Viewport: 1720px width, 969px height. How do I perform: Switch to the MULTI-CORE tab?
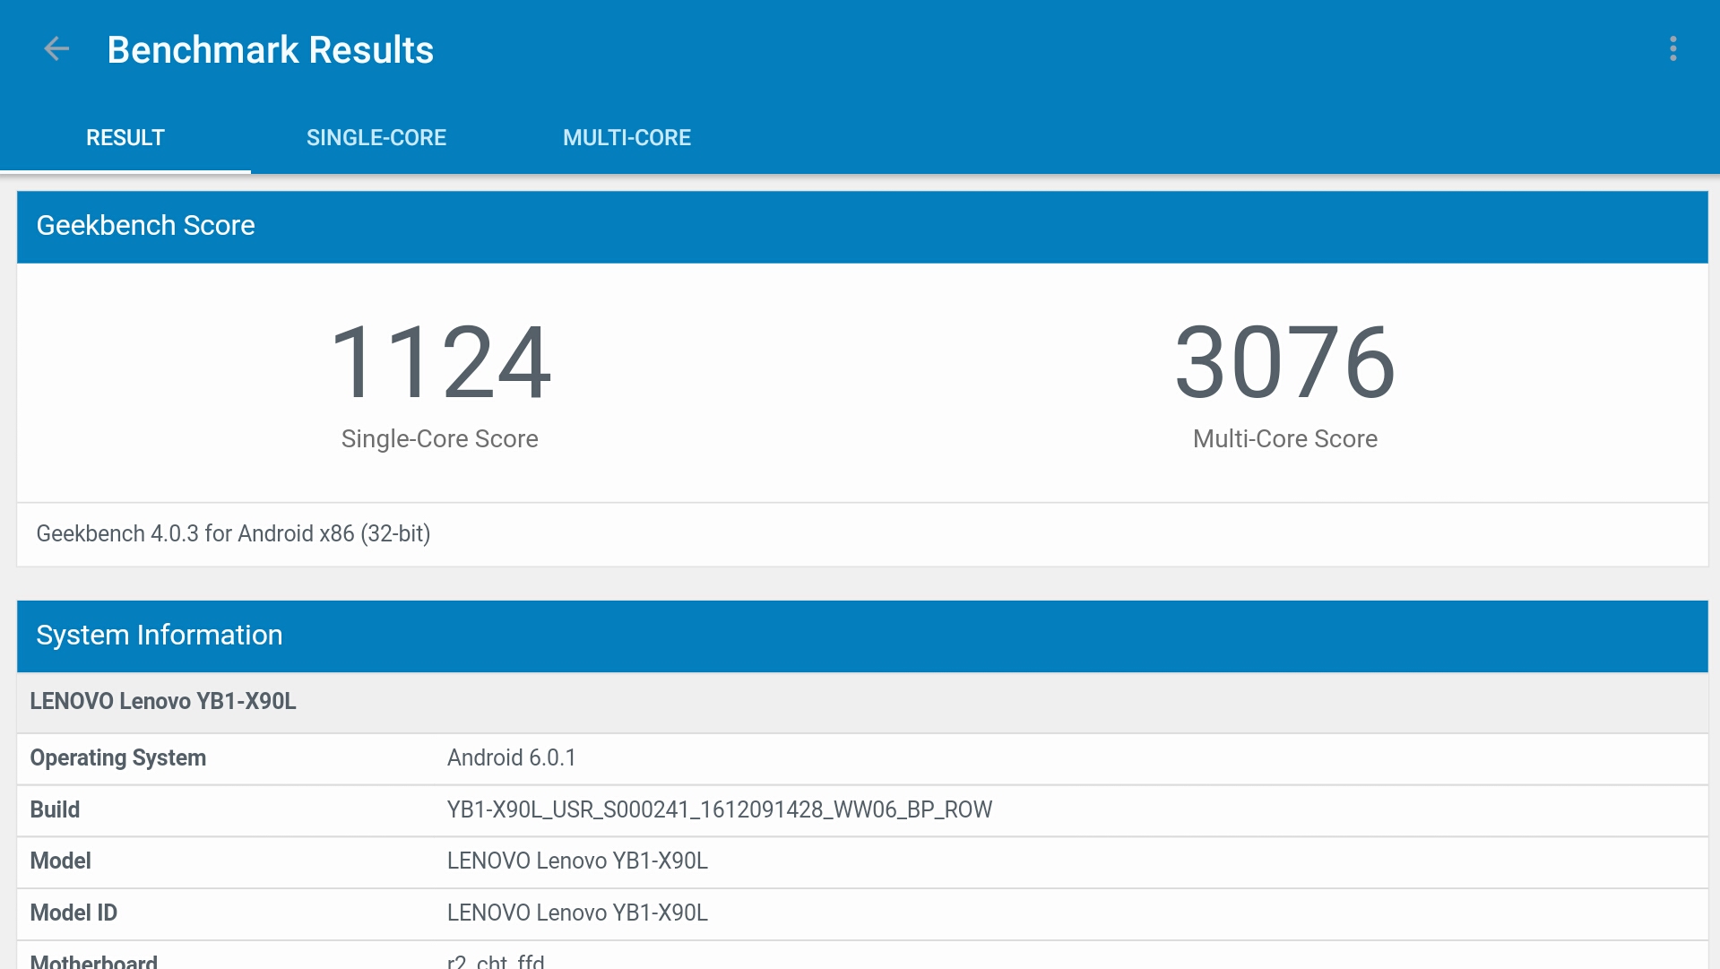point(627,138)
